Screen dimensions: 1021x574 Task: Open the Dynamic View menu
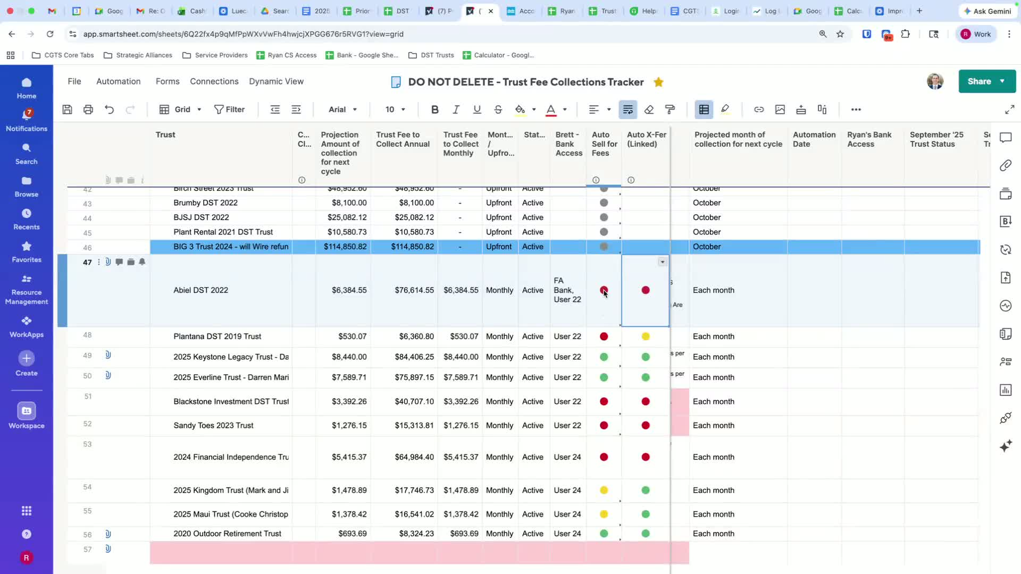(276, 81)
